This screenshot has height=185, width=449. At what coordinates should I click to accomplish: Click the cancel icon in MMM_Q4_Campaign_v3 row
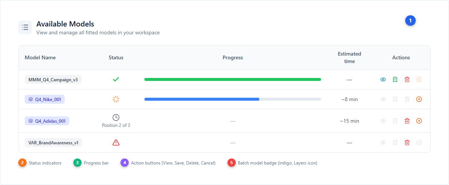(419, 79)
